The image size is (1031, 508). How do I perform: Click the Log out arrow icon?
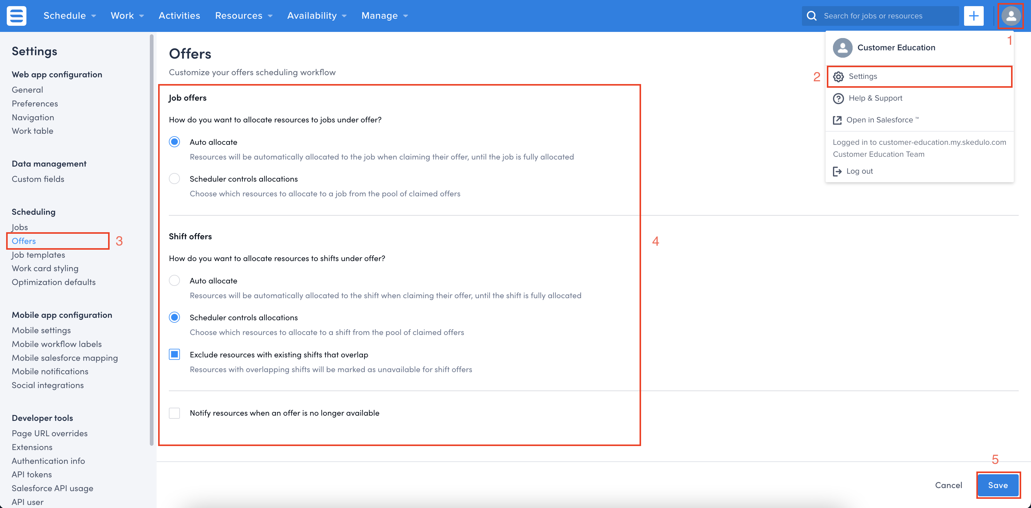click(837, 171)
